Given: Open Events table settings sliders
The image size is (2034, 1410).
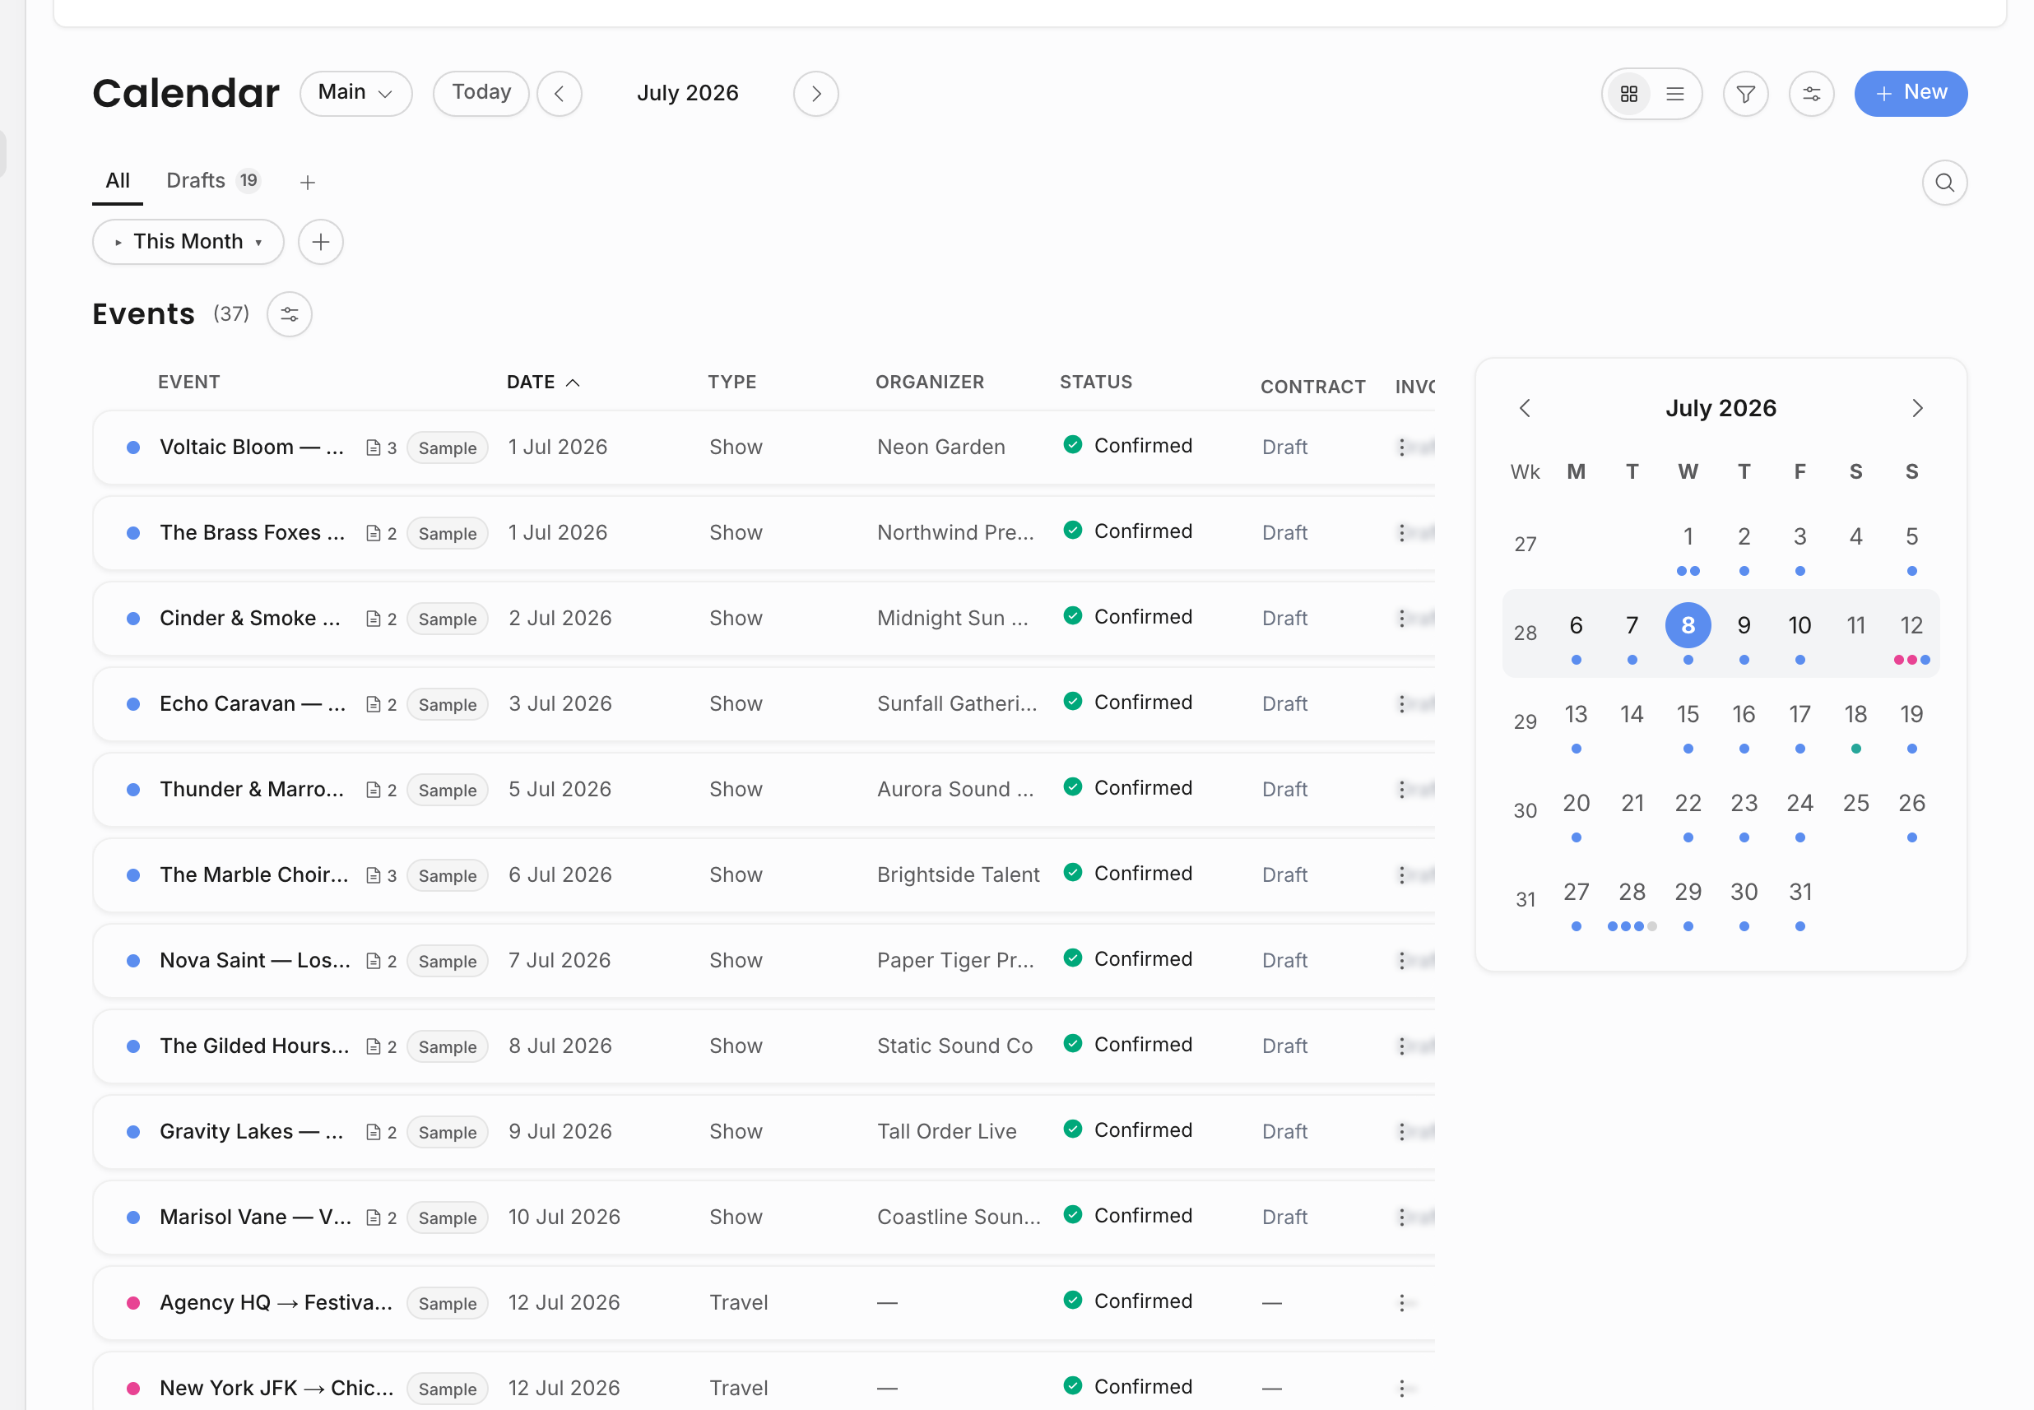Looking at the screenshot, I should click(289, 314).
